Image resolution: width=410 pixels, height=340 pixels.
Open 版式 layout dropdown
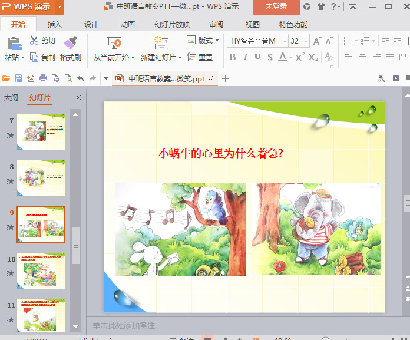pos(203,40)
